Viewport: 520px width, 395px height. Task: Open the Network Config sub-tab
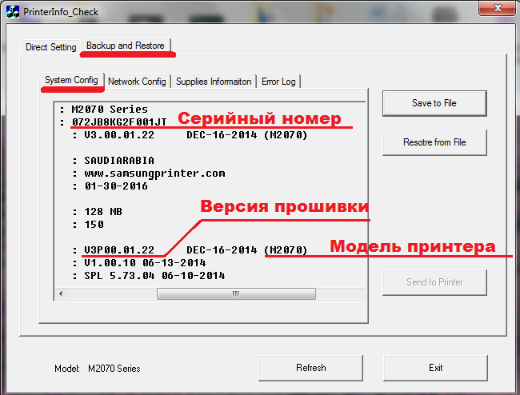click(137, 82)
